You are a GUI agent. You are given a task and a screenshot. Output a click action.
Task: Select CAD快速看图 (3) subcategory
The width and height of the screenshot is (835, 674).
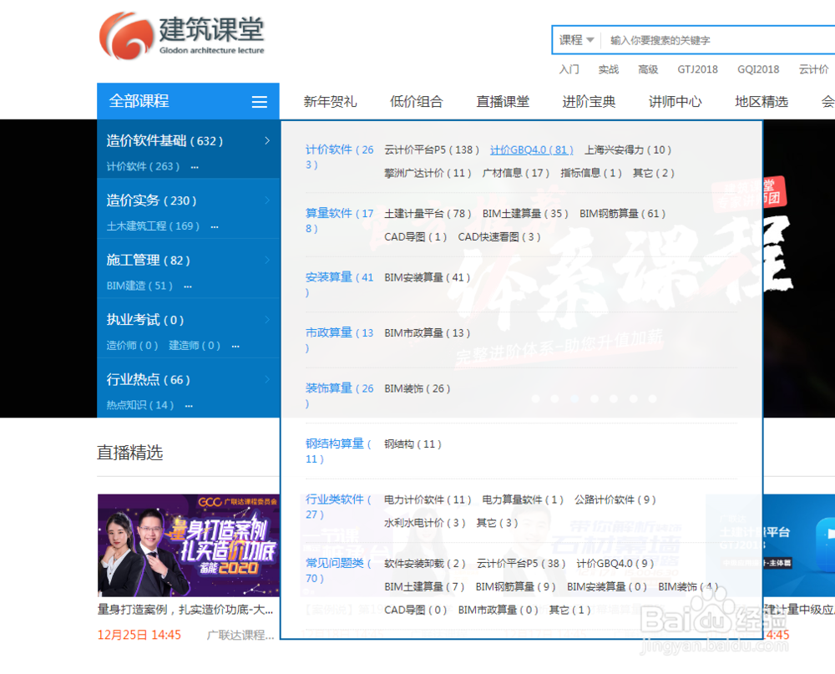click(499, 236)
